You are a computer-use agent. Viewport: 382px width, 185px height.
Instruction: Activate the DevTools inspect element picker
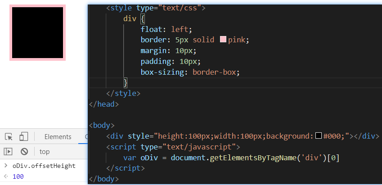click(9, 137)
